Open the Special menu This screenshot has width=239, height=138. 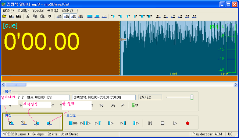38,11
